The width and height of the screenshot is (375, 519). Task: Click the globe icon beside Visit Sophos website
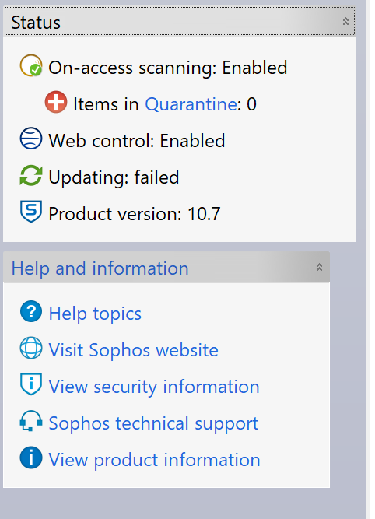point(31,348)
